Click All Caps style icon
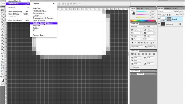Viewport: 185px width, 104px height. click(139, 43)
